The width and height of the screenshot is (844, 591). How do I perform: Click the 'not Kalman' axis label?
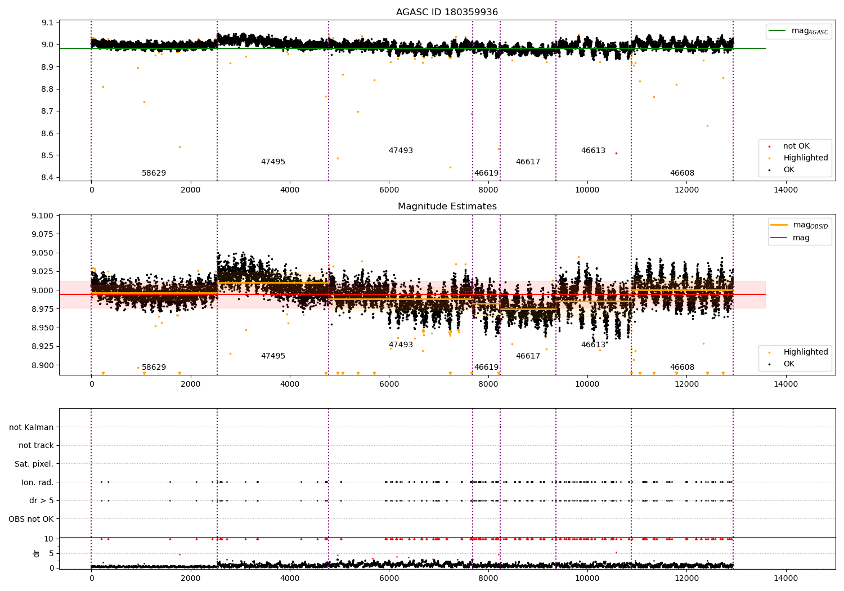pos(32,427)
